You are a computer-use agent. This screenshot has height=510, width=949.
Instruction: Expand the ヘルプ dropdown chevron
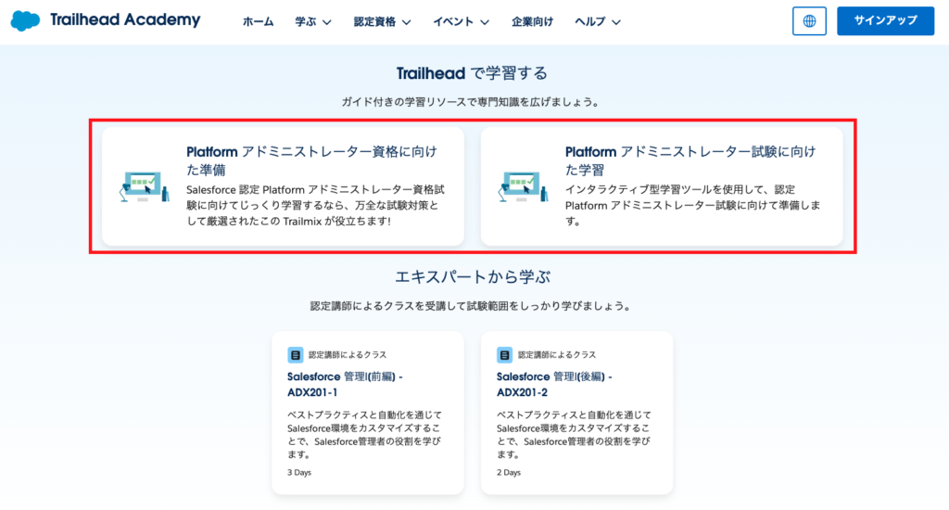pos(616,22)
